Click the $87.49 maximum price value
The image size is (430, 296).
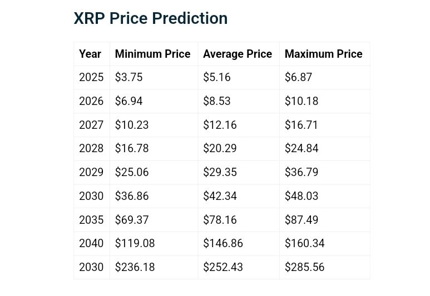(302, 220)
